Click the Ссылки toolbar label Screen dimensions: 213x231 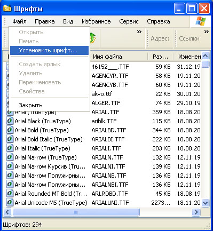(x=189, y=38)
